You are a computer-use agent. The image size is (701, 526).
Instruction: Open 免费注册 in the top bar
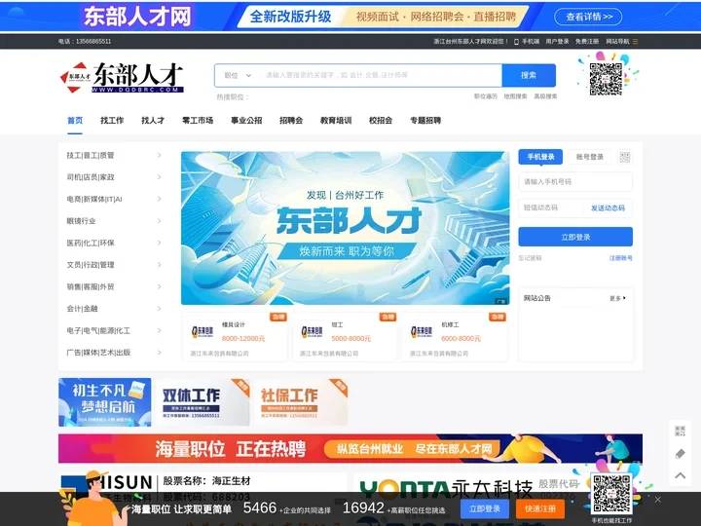point(587,41)
